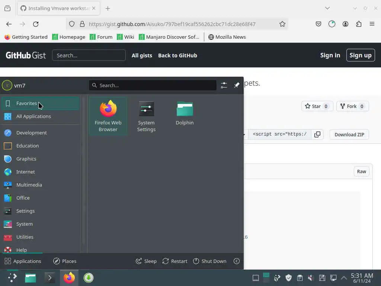Click the Restart button
This screenshot has height=286, width=381.
pyautogui.click(x=175, y=261)
